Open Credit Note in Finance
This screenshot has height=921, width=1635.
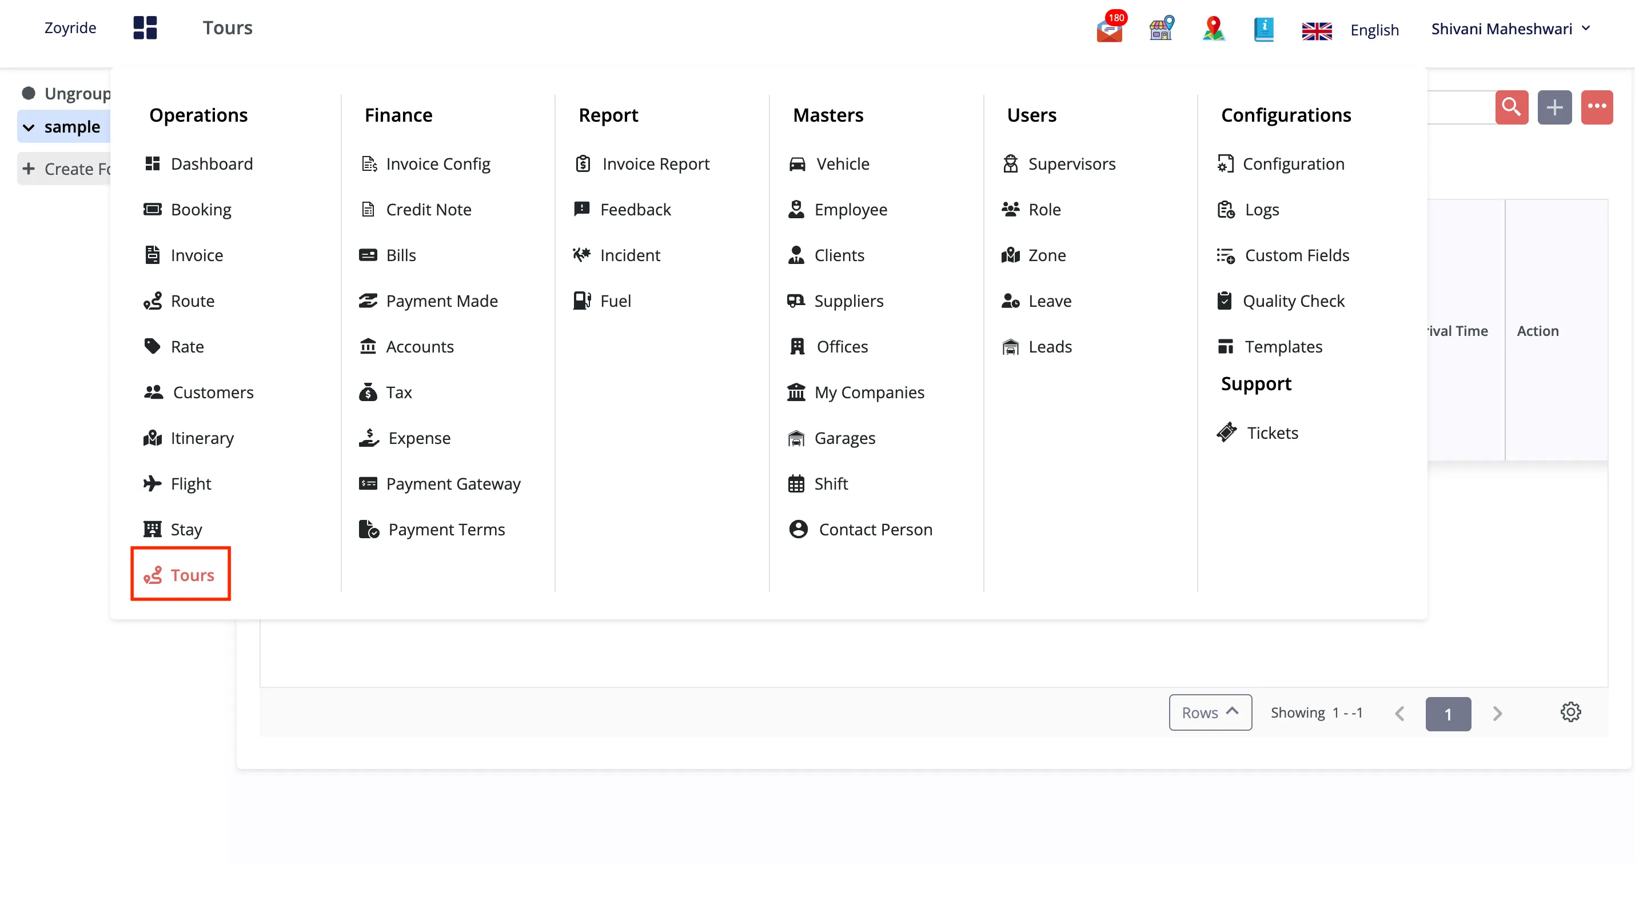pyautogui.click(x=415, y=209)
